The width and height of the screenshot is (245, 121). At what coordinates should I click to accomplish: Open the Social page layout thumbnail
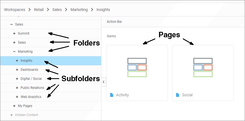tap(203, 67)
